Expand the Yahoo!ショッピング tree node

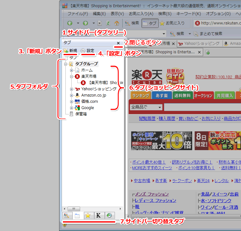coord(72,89)
